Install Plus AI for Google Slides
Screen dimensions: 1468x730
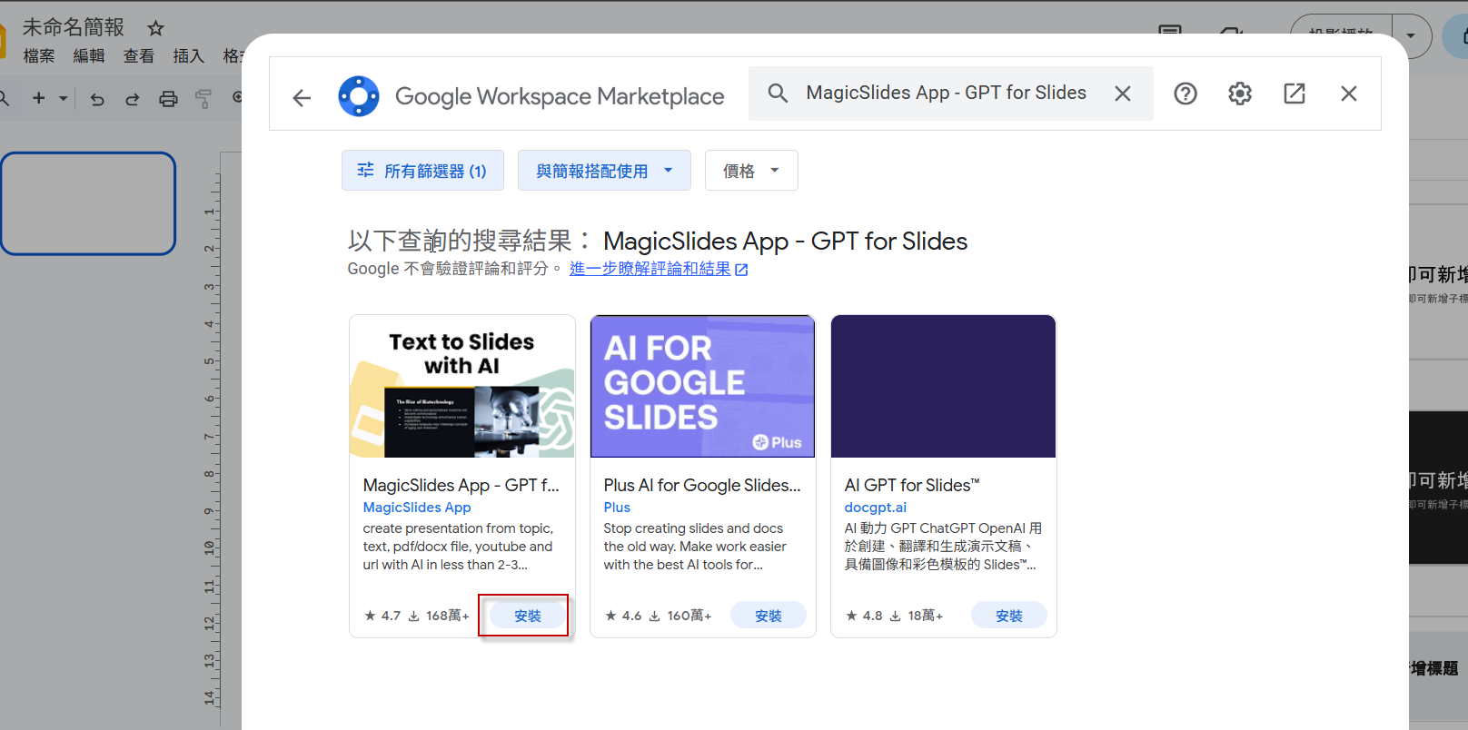click(x=769, y=616)
